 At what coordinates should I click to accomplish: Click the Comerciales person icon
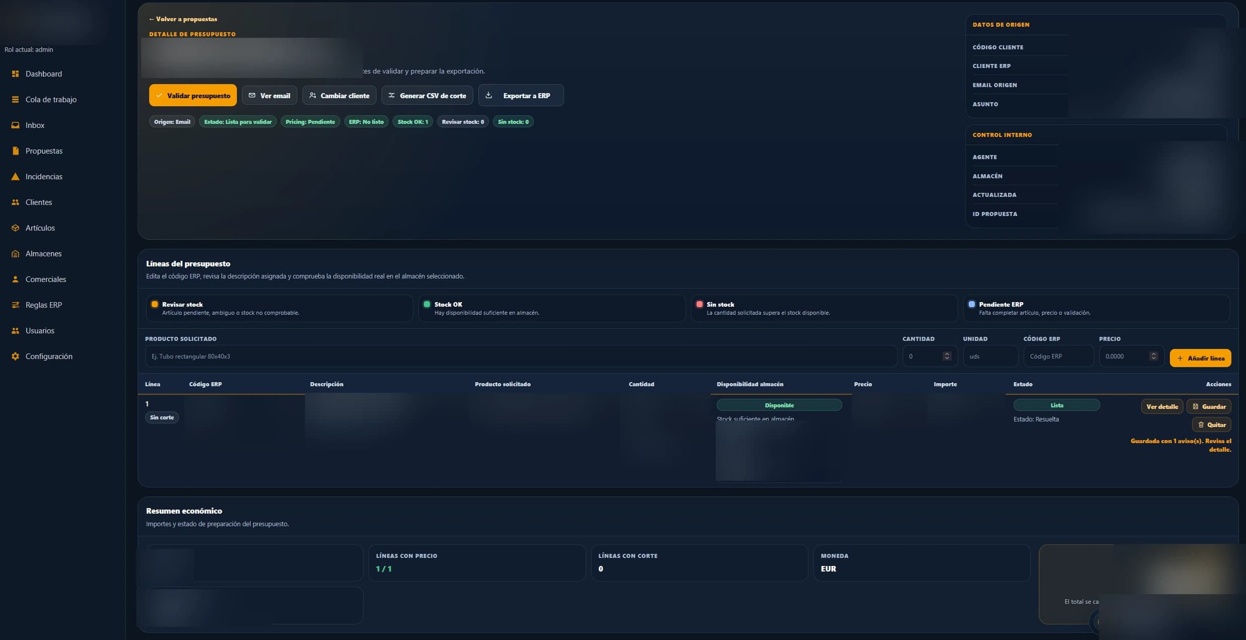(15, 279)
